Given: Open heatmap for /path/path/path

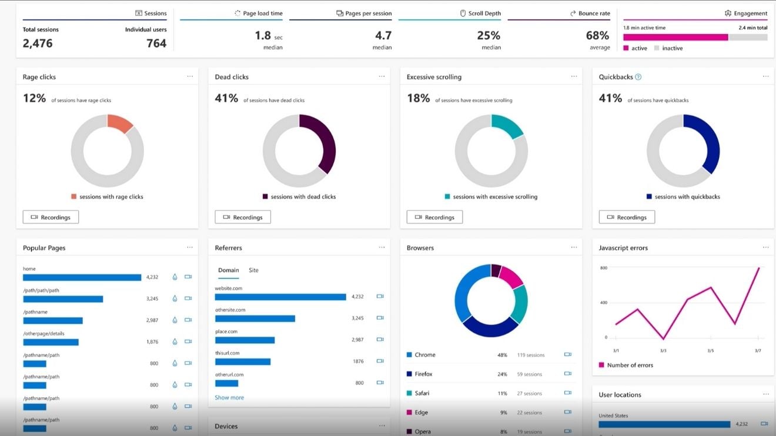Looking at the screenshot, I should tap(175, 299).
